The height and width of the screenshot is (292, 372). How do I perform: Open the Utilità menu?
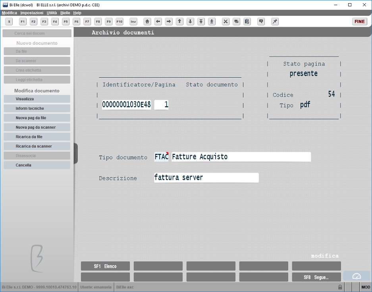52,13
